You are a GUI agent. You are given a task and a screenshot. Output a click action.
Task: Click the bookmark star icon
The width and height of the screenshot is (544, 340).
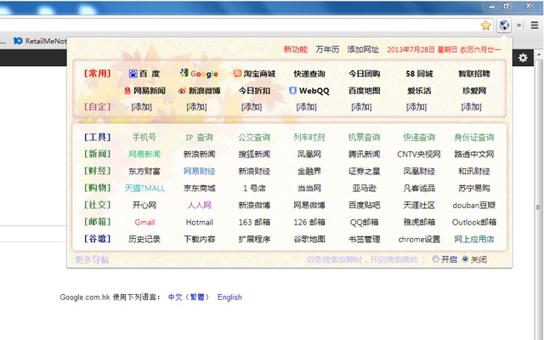[x=486, y=25]
